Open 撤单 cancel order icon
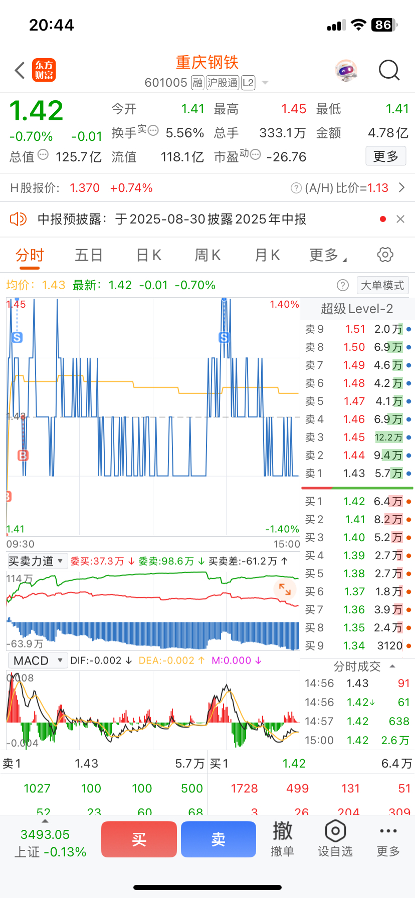The height and width of the screenshot is (898, 415). tap(282, 839)
